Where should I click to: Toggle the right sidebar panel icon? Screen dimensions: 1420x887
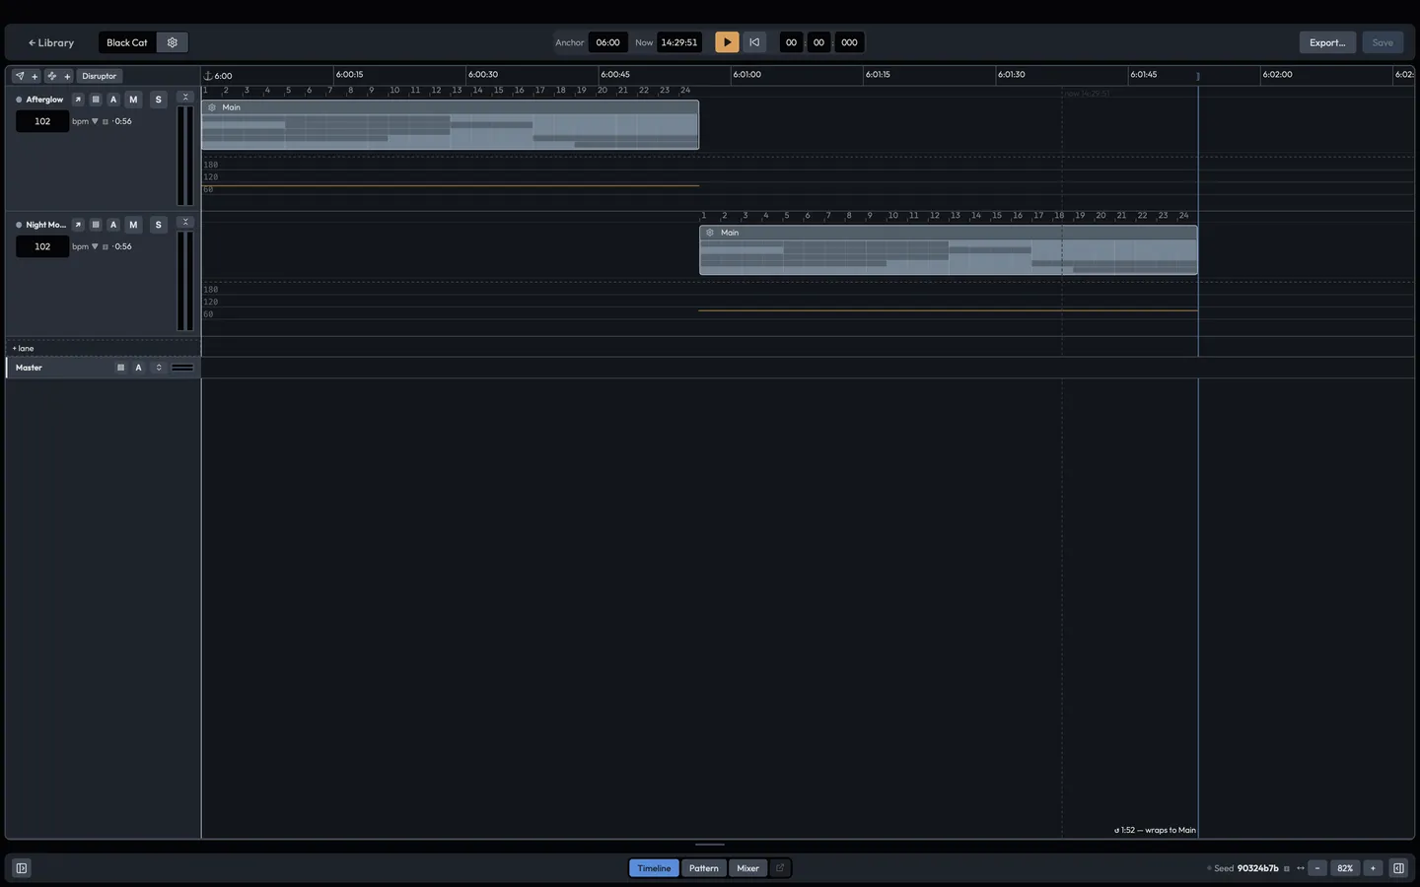(x=1398, y=868)
